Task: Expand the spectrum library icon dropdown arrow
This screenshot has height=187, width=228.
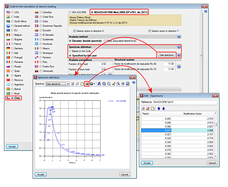Action: tap(94, 84)
